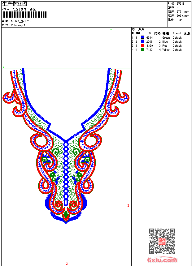This screenshot has width=192, height=266.
Task: Click the height value 377.1 mm
Action: tap(183, 11)
